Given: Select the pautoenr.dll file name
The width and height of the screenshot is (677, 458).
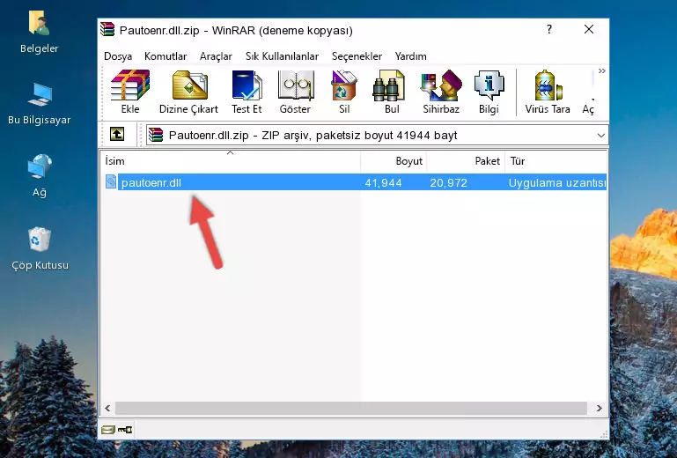Looking at the screenshot, I should click(151, 183).
